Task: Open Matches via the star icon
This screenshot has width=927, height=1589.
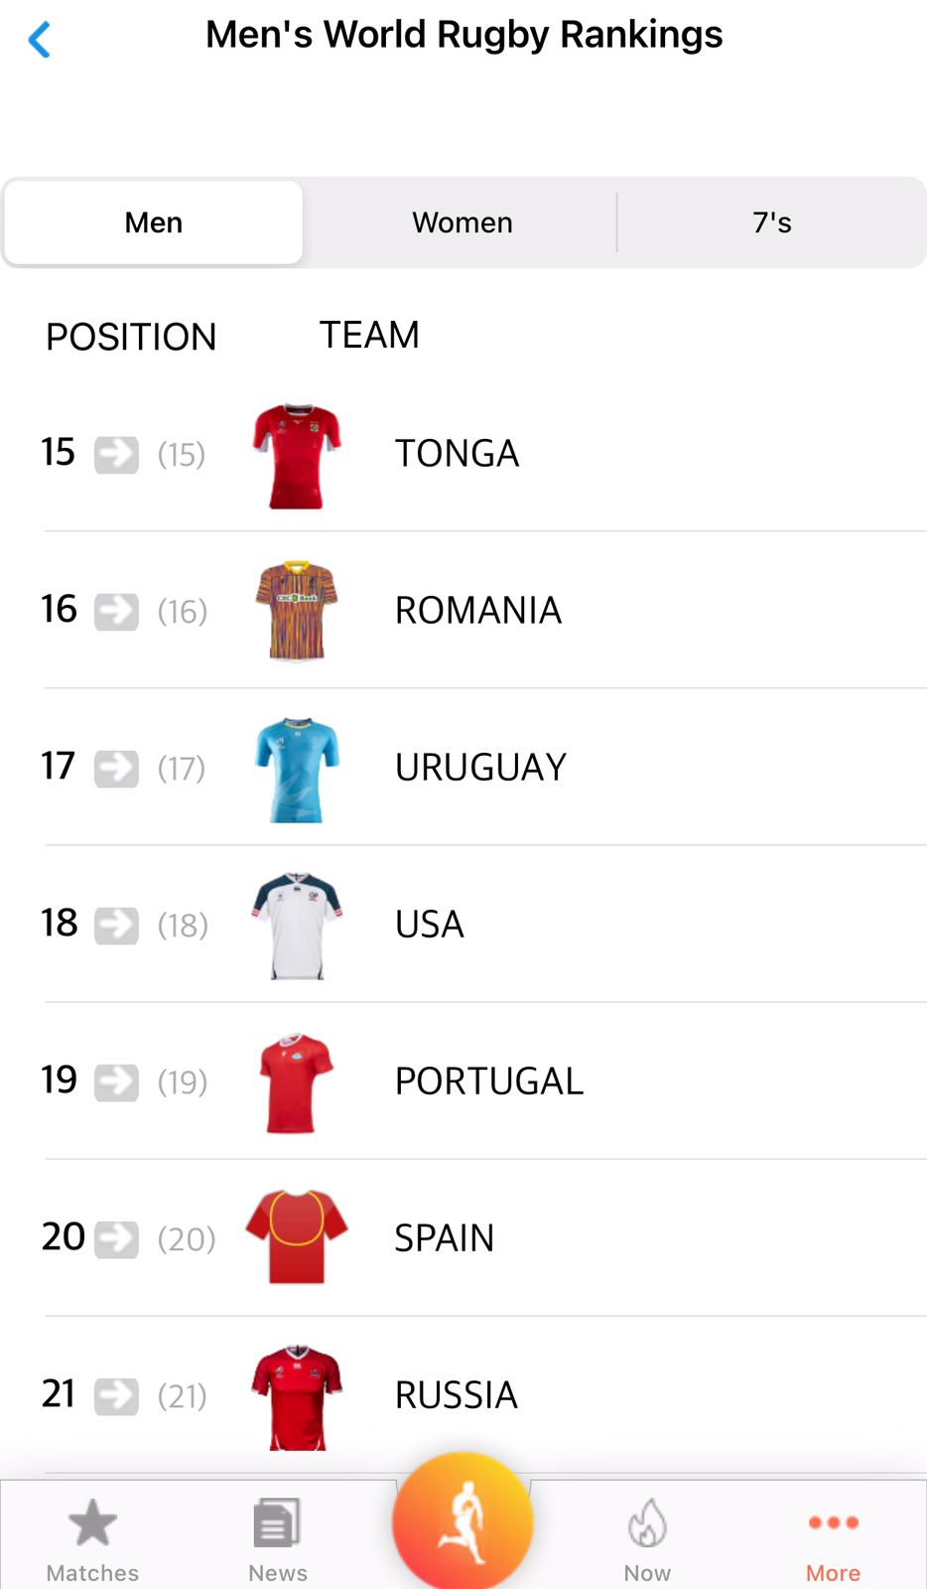Action: [x=92, y=1523]
